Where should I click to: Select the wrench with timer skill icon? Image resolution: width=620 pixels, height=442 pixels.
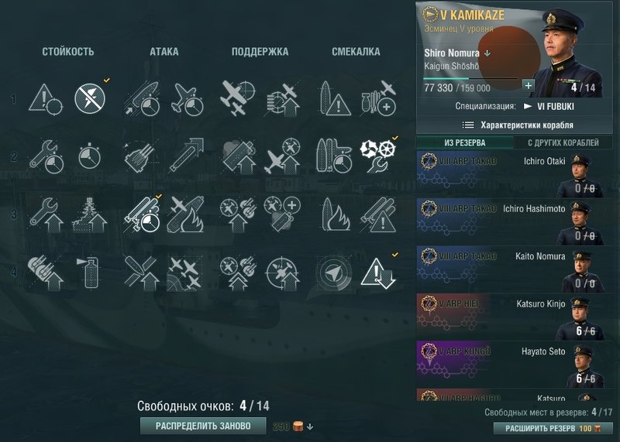pos(46,156)
